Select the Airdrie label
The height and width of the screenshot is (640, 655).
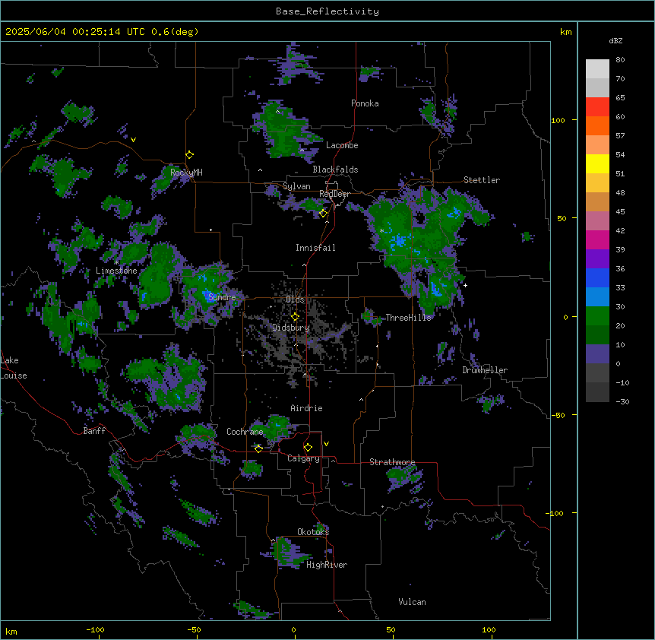pos(306,408)
